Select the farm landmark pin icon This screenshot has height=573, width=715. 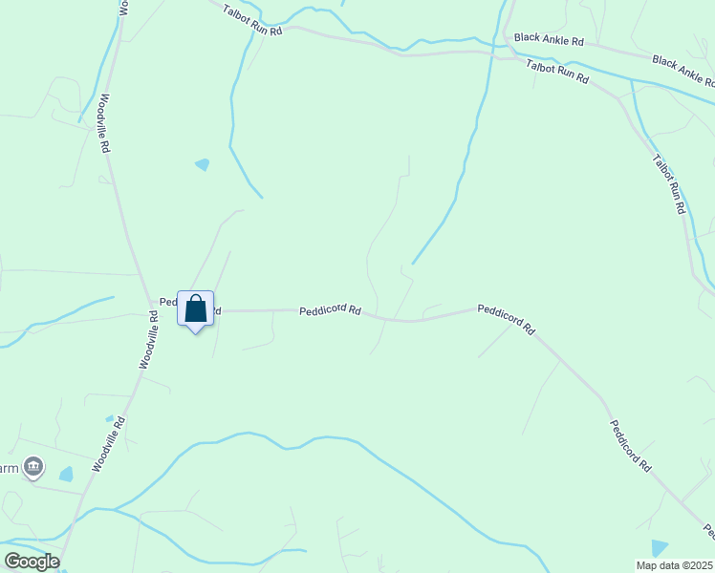click(x=33, y=467)
